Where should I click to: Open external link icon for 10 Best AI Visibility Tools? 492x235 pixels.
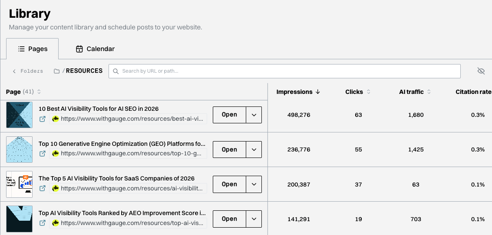pos(43,119)
